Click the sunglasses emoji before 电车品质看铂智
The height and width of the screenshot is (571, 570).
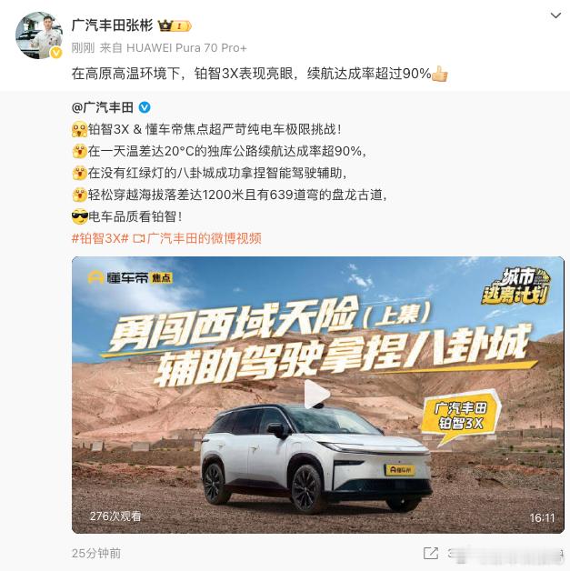point(80,217)
